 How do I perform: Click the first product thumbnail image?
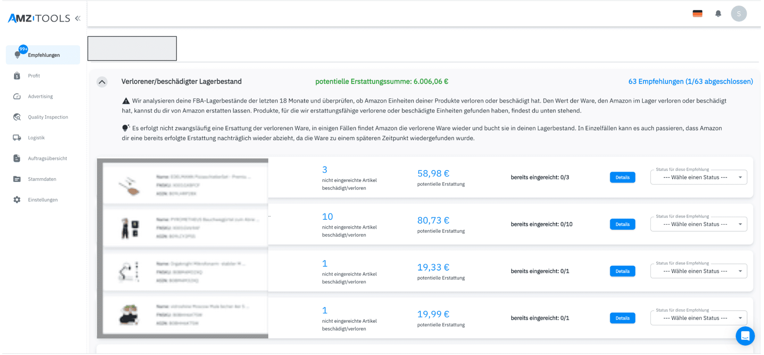click(x=129, y=186)
